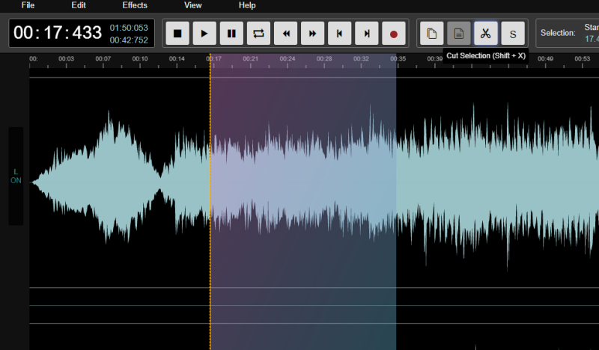The height and width of the screenshot is (350, 599).
Task: Click the 01:50:053 total duration text
Action: pos(129,28)
